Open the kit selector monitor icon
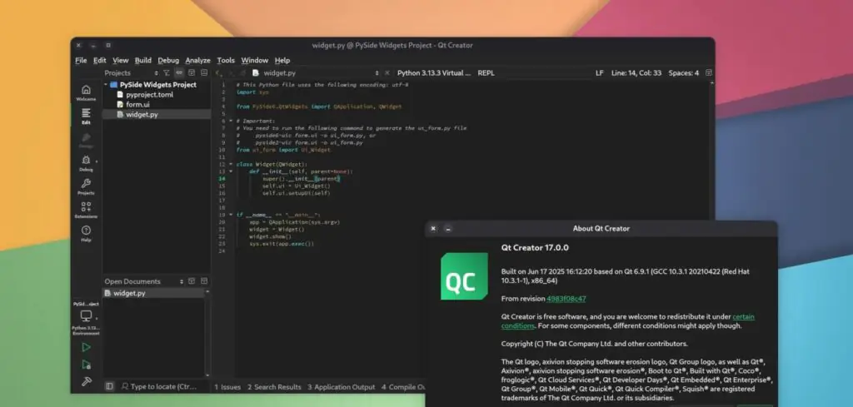This screenshot has width=853, height=407. click(x=86, y=315)
